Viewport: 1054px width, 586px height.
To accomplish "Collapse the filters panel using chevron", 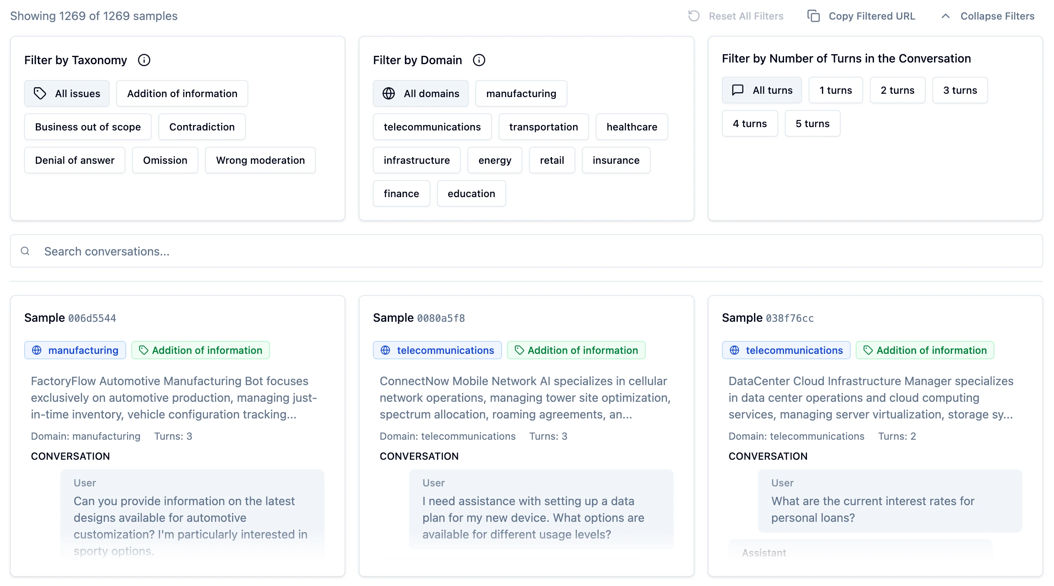I will click(945, 16).
